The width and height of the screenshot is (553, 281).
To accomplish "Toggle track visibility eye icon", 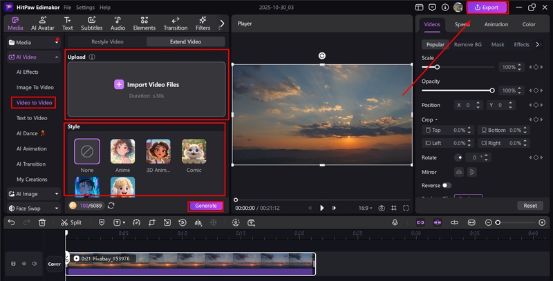I will [24, 263].
